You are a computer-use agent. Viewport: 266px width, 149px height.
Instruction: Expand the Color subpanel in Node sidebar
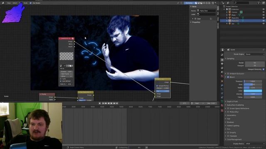tap(193, 19)
